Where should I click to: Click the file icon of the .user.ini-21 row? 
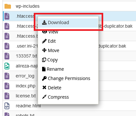point(7,46)
